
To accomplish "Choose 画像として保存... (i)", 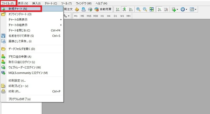I will click(31, 41).
